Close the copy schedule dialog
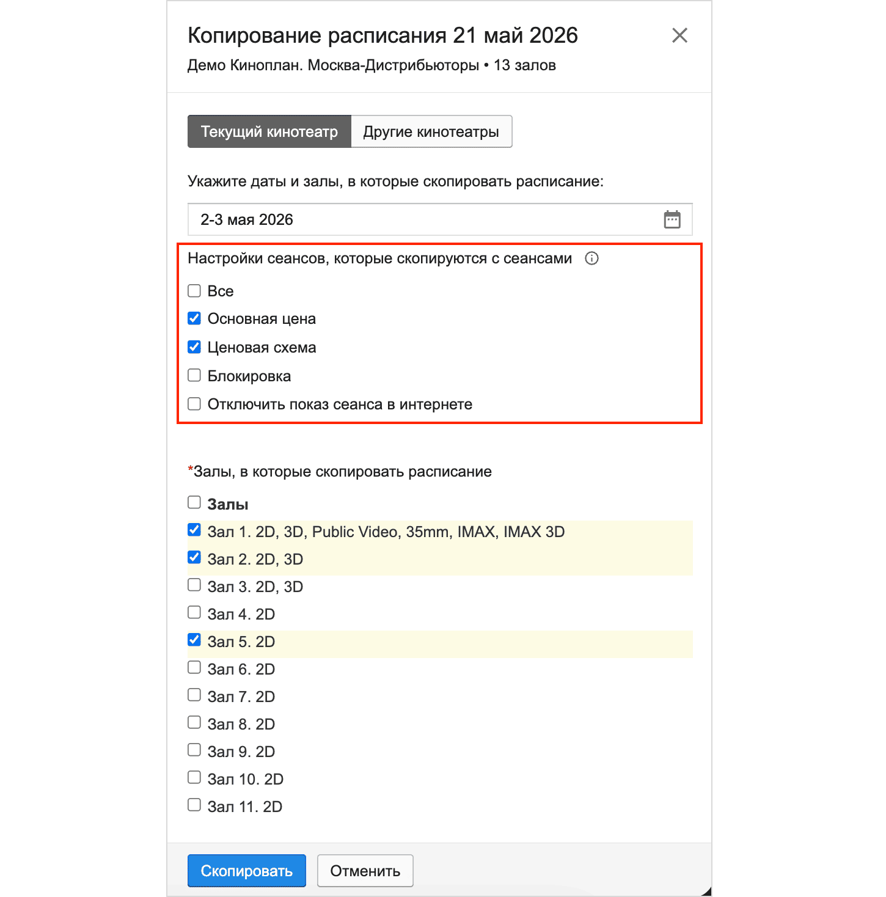Image resolution: width=886 pixels, height=897 pixels. 679,35
